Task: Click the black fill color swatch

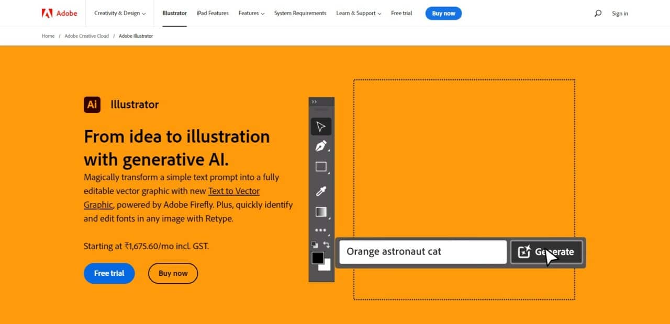Action: pos(317,258)
